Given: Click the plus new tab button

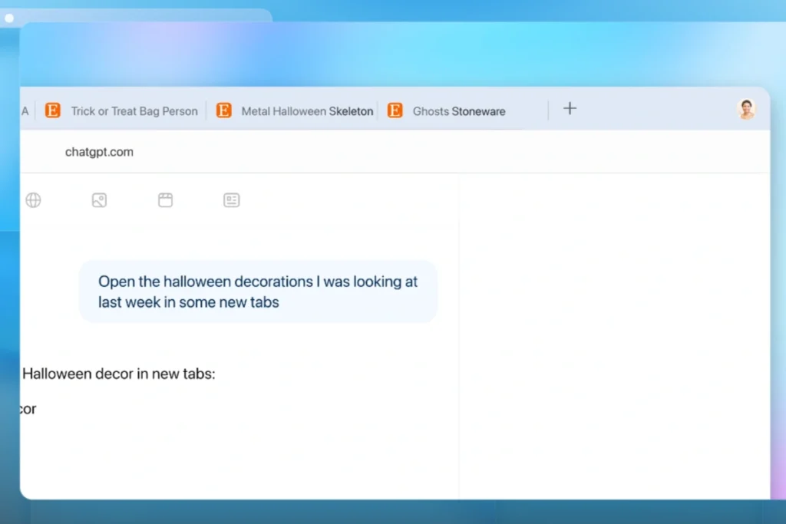Looking at the screenshot, I should 570,109.
